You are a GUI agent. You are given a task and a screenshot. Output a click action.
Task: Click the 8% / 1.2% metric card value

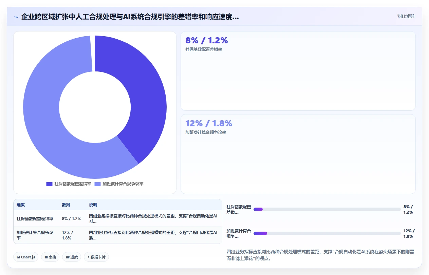[206, 40]
